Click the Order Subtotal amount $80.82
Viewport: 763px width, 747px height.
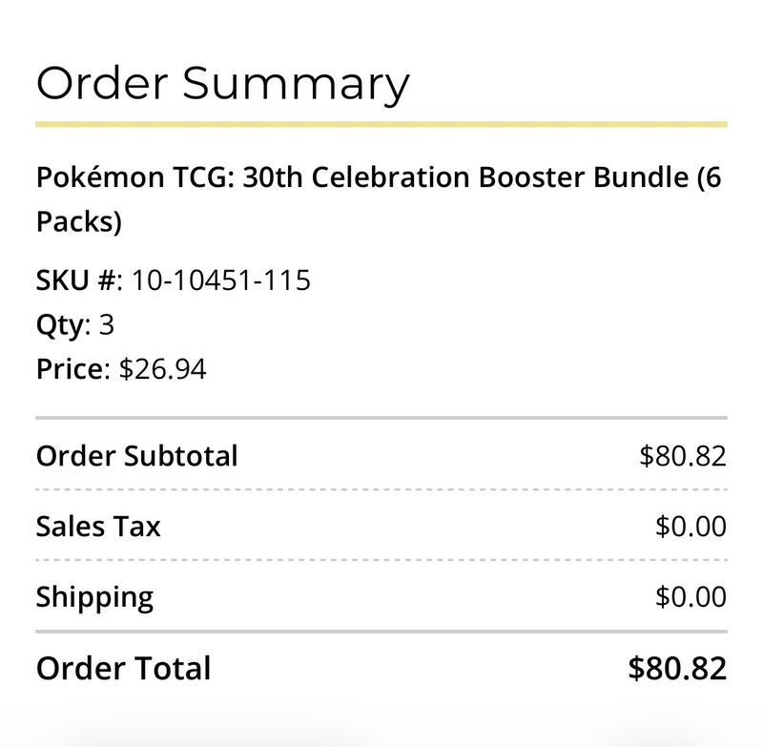683,456
